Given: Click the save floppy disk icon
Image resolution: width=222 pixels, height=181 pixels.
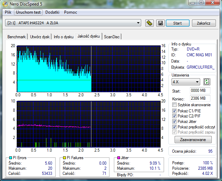Looking at the screenshot, I should (160, 23).
